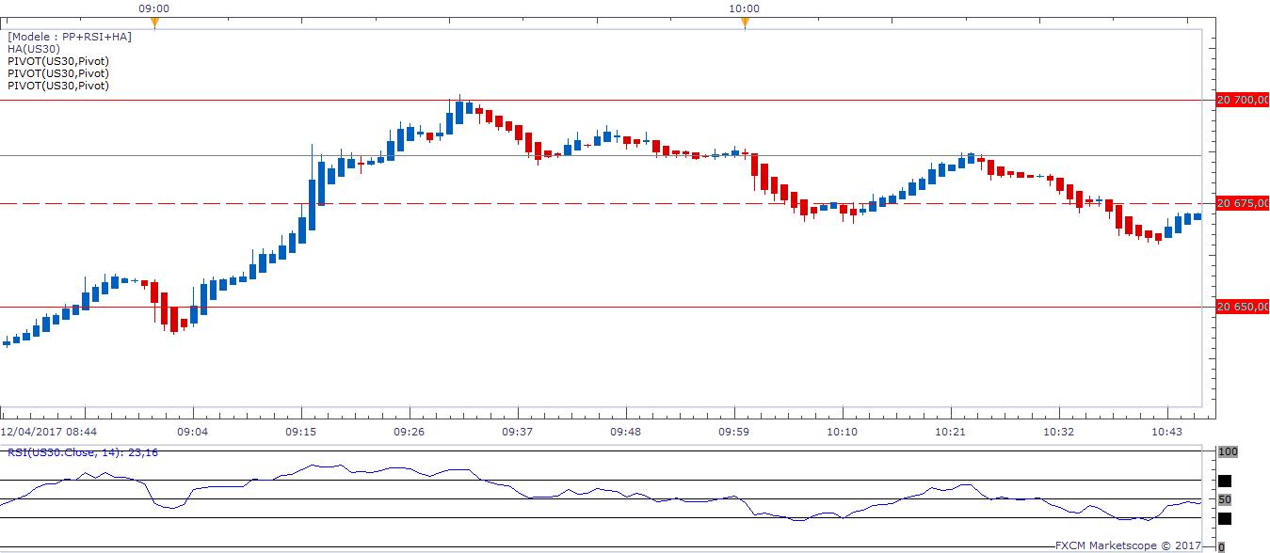Click the 20 650,00 price label
1270x553 pixels.
1242,307
